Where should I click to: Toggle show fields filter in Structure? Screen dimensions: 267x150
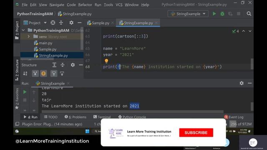click(x=43, y=73)
